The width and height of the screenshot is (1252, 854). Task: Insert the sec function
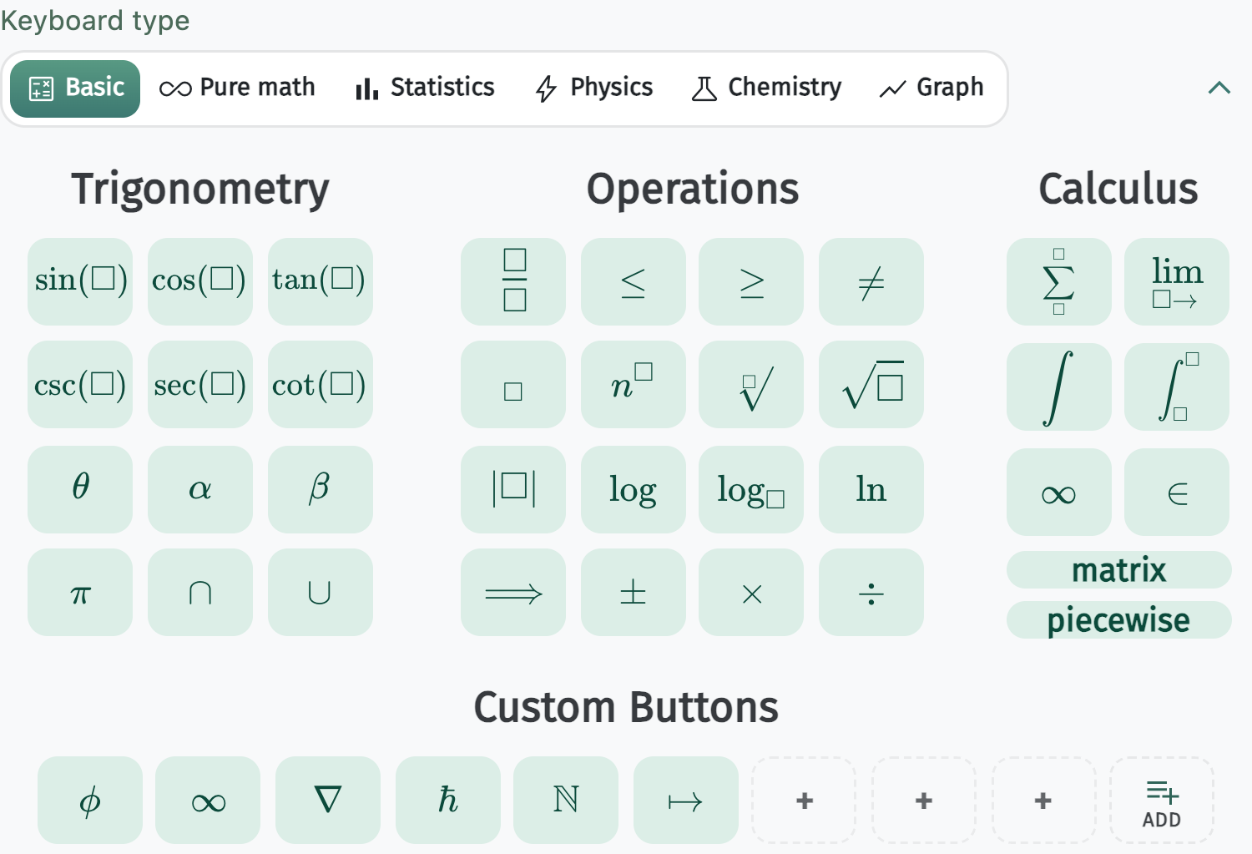[x=200, y=385]
